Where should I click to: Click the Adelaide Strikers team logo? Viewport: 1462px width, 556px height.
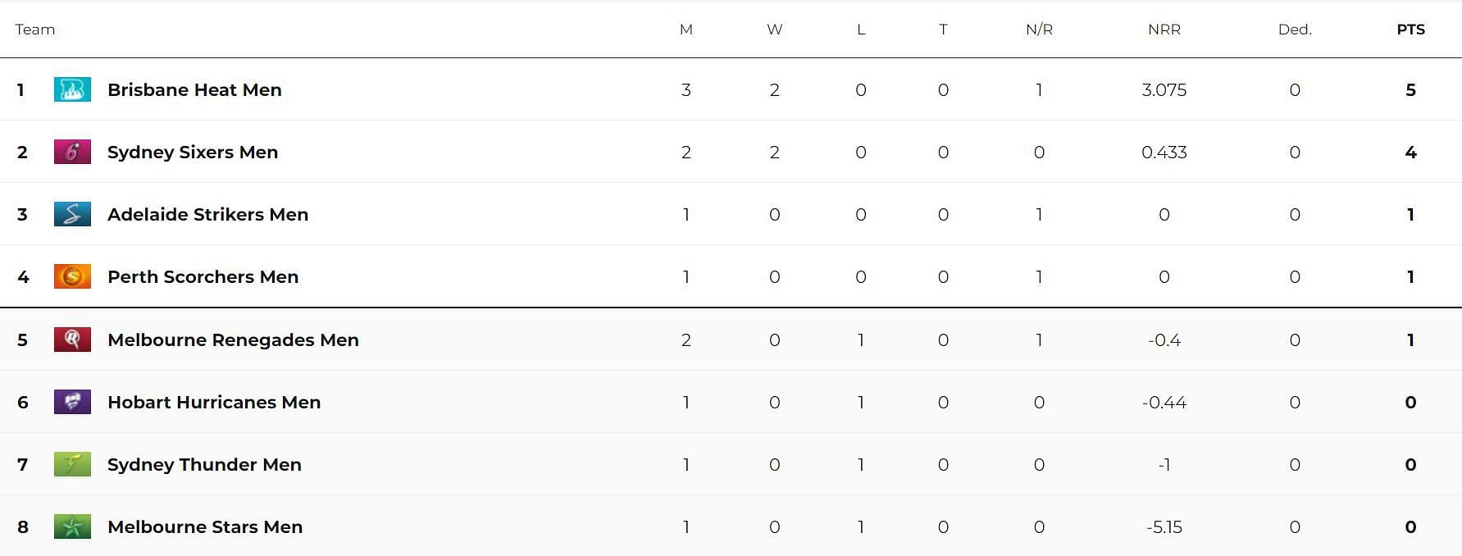click(x=72, y=214)
